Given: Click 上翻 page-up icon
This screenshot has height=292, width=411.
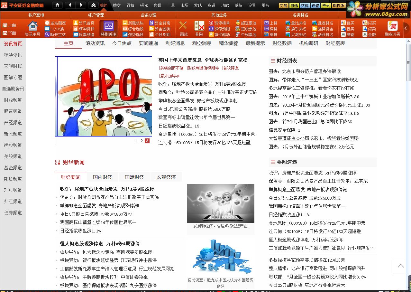Looking at the screenshot, I should pyautogui.click(x=9, y=25).
